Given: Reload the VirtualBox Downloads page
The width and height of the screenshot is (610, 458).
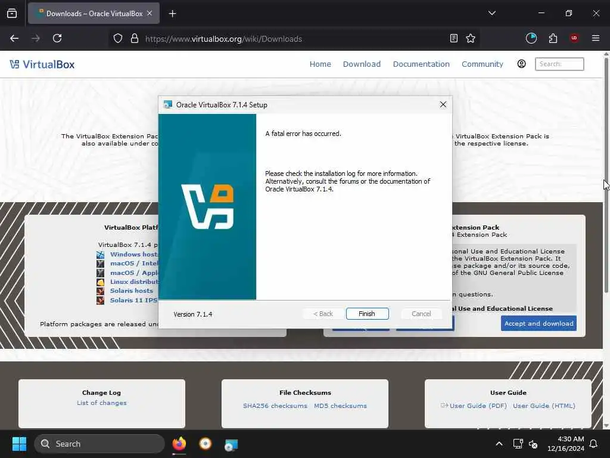Looking at the screenshot, I should point(57,38).
